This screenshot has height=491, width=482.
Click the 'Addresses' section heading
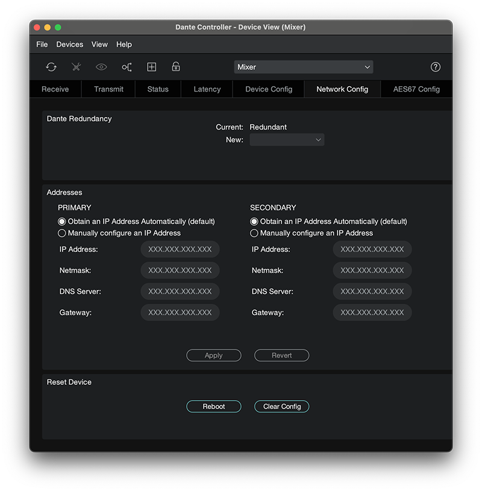(64, 193)
